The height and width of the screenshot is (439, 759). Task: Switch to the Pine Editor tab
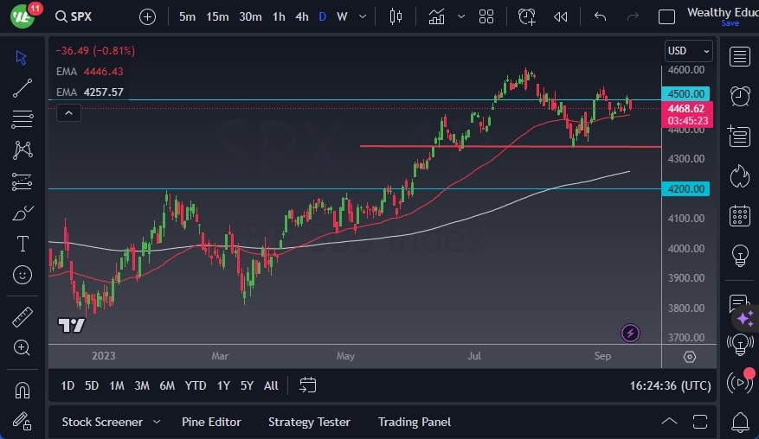[211, 422]
